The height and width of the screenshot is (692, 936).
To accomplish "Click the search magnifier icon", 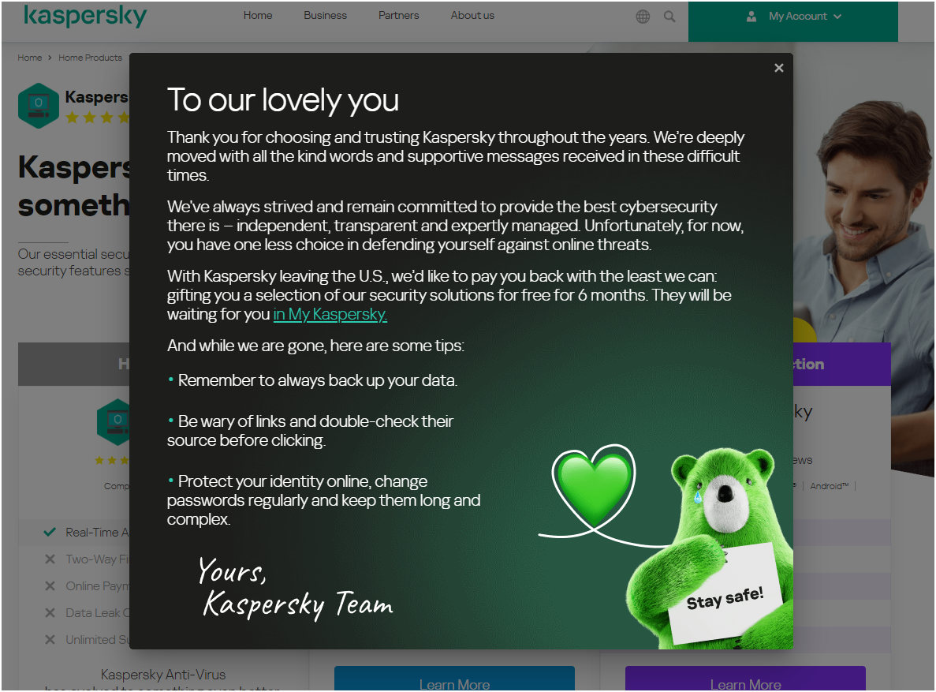I will (669, 17).
